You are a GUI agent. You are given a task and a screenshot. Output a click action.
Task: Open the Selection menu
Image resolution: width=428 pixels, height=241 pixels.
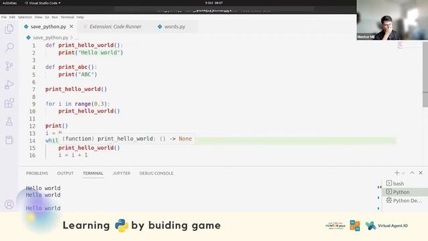tap(25, 17)
